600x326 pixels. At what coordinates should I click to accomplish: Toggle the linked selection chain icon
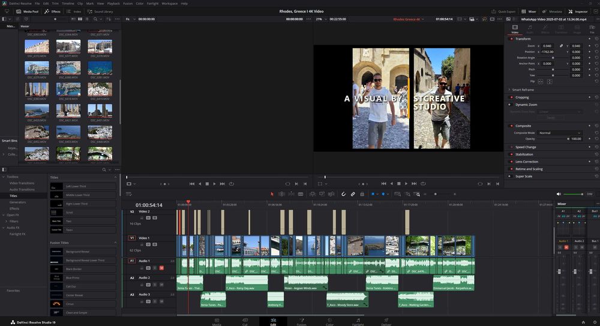pos(353,194)
